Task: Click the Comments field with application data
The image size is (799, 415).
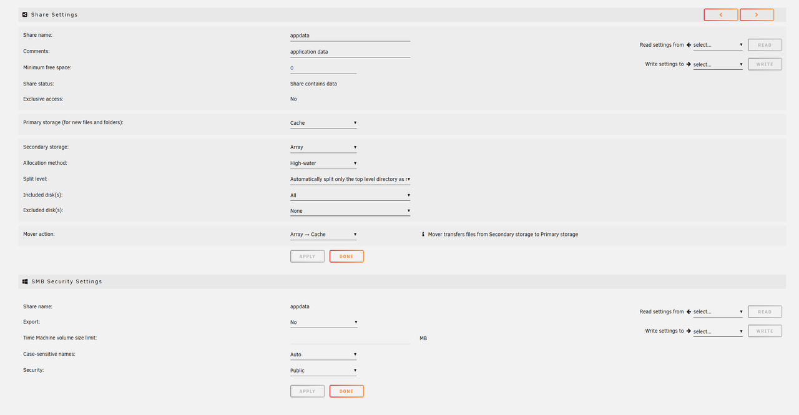Action: [x=350, y=52]
